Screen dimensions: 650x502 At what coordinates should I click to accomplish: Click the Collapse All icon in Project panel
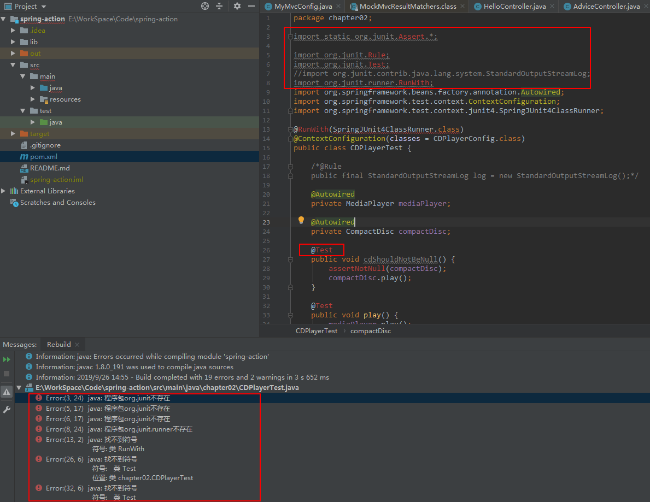tap(219, 6)
